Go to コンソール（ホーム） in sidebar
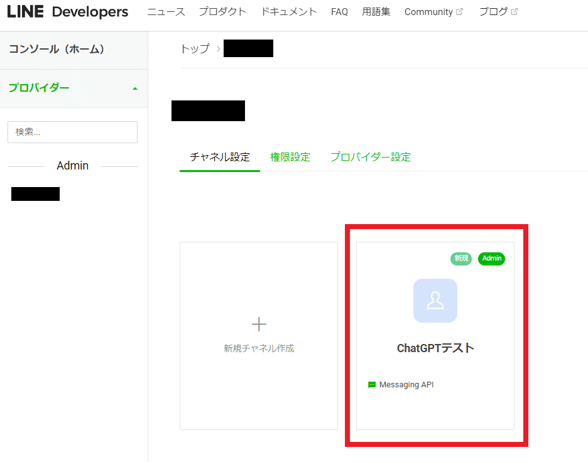Viewport: 588px width, 462px height. tap(74, 50)
